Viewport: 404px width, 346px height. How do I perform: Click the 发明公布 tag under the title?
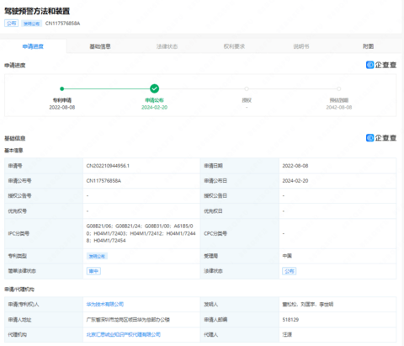point(31,24)
